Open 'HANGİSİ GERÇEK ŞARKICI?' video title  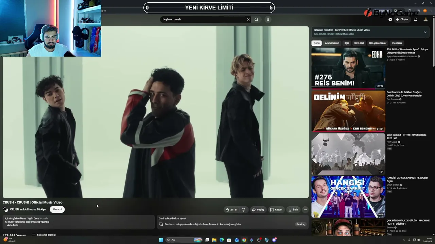point(407,179)
